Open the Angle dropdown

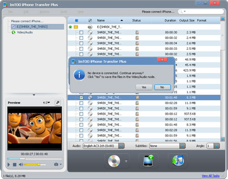(x=217, y=146)
